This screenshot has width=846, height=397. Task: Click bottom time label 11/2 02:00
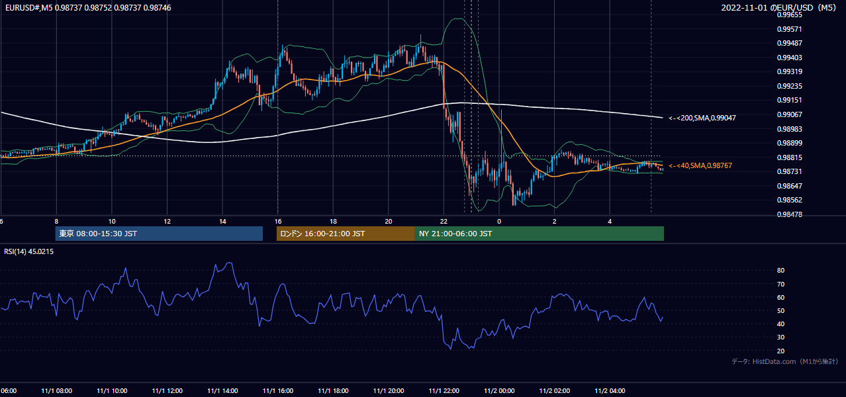555,391
